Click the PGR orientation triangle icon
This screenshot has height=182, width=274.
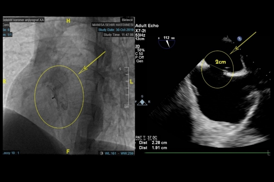click(x=142, y=102)
